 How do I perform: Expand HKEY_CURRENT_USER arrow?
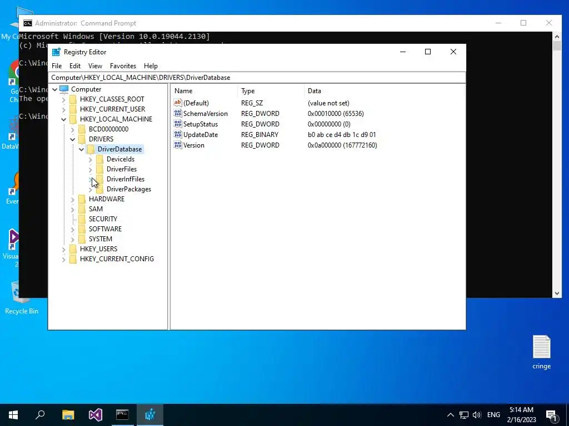(63, 109)
